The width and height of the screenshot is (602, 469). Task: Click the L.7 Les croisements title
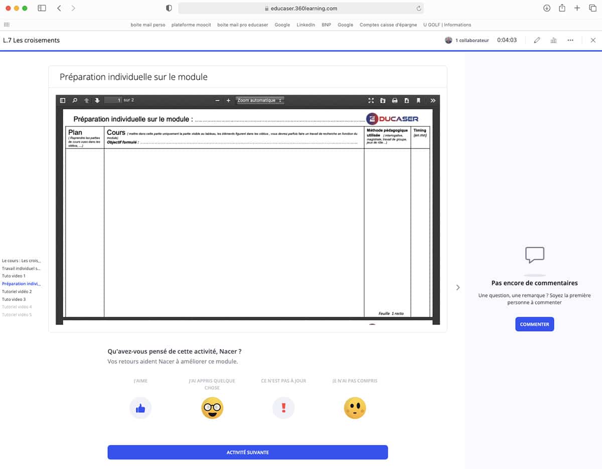(x=32, y=40)
